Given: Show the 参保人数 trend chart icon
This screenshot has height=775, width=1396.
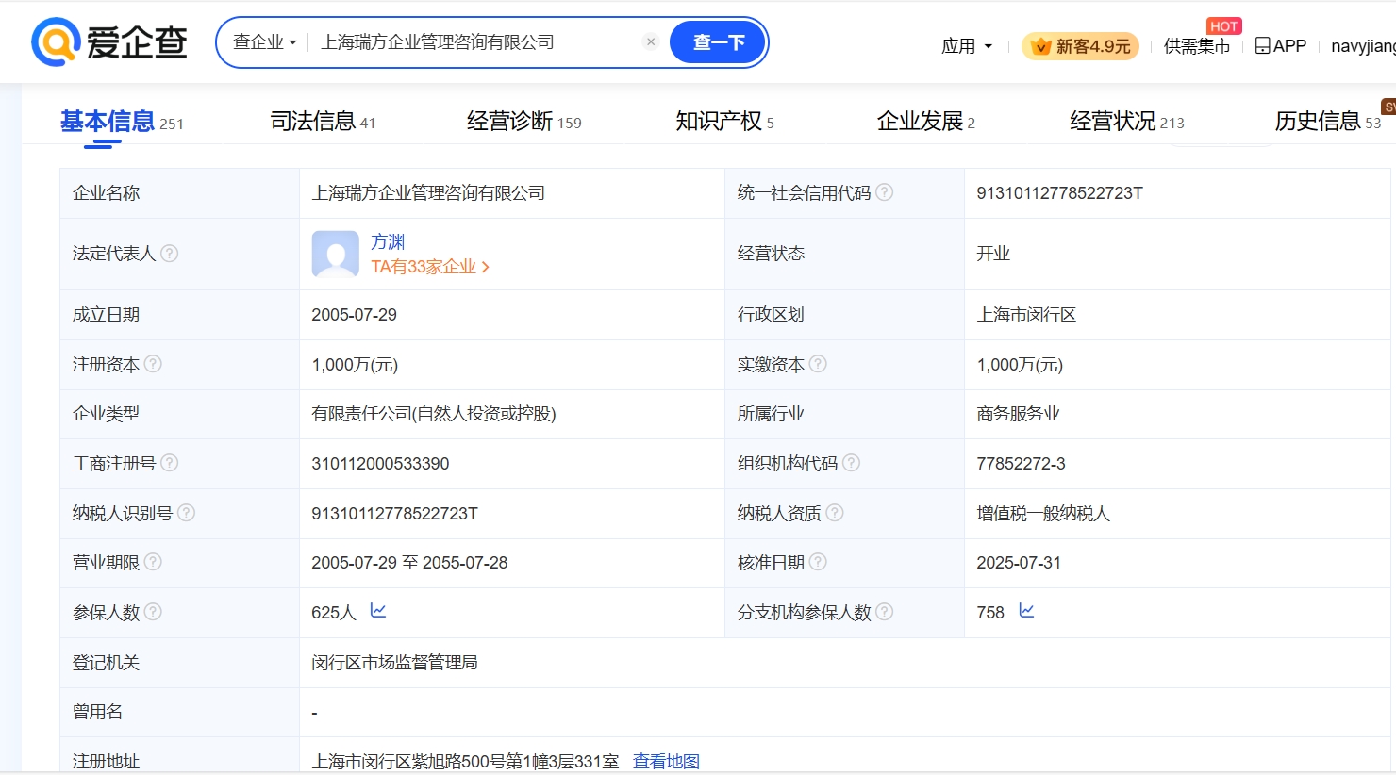Looking at the screenshot, I should click(378, 611).
